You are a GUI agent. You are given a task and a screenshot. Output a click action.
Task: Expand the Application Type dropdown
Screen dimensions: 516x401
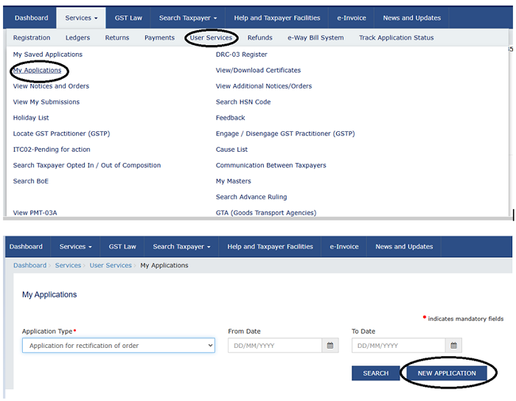tap(118, 346)
